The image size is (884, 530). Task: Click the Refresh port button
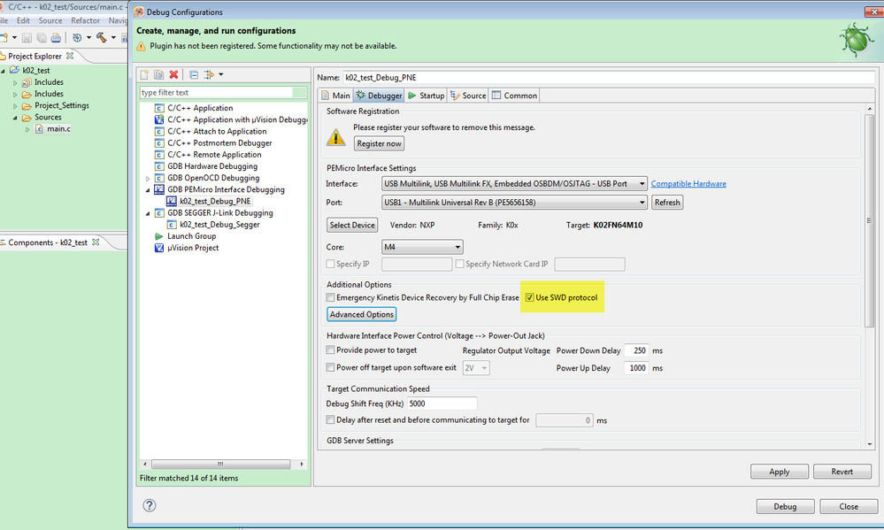[667, 203]
